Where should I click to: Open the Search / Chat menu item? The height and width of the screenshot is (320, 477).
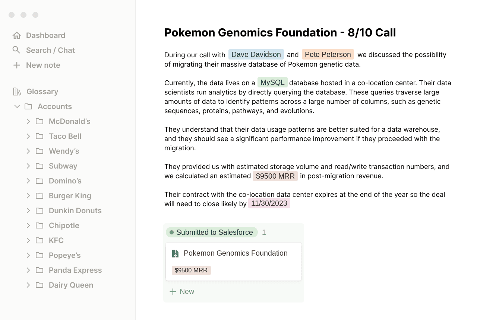pos(50,50)
